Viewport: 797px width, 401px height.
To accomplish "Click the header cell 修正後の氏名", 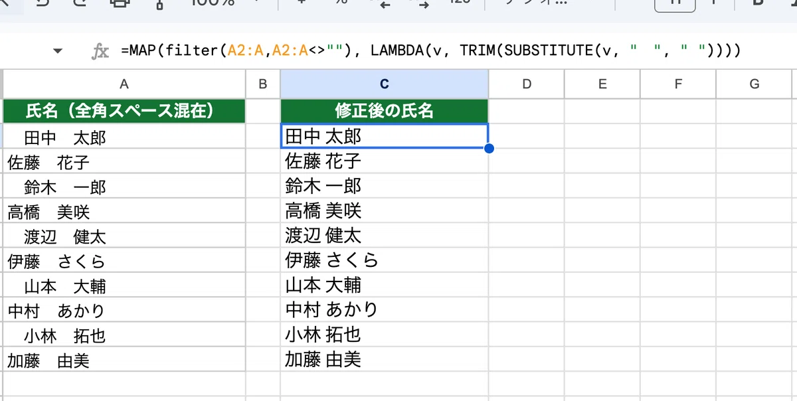I will [x=385, y=111].
